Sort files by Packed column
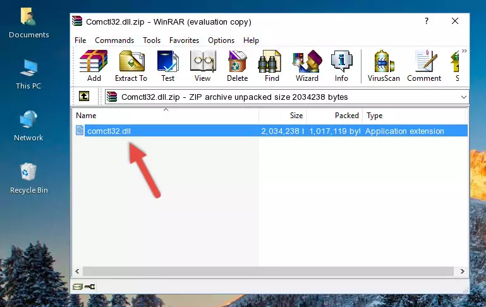This screenshot has width=486, height=307. pyautogui.click(x=334, y=116)
